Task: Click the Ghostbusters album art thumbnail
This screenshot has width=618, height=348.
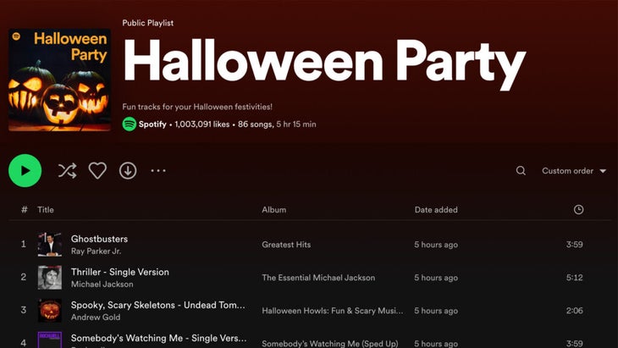Action: (50, 245)
